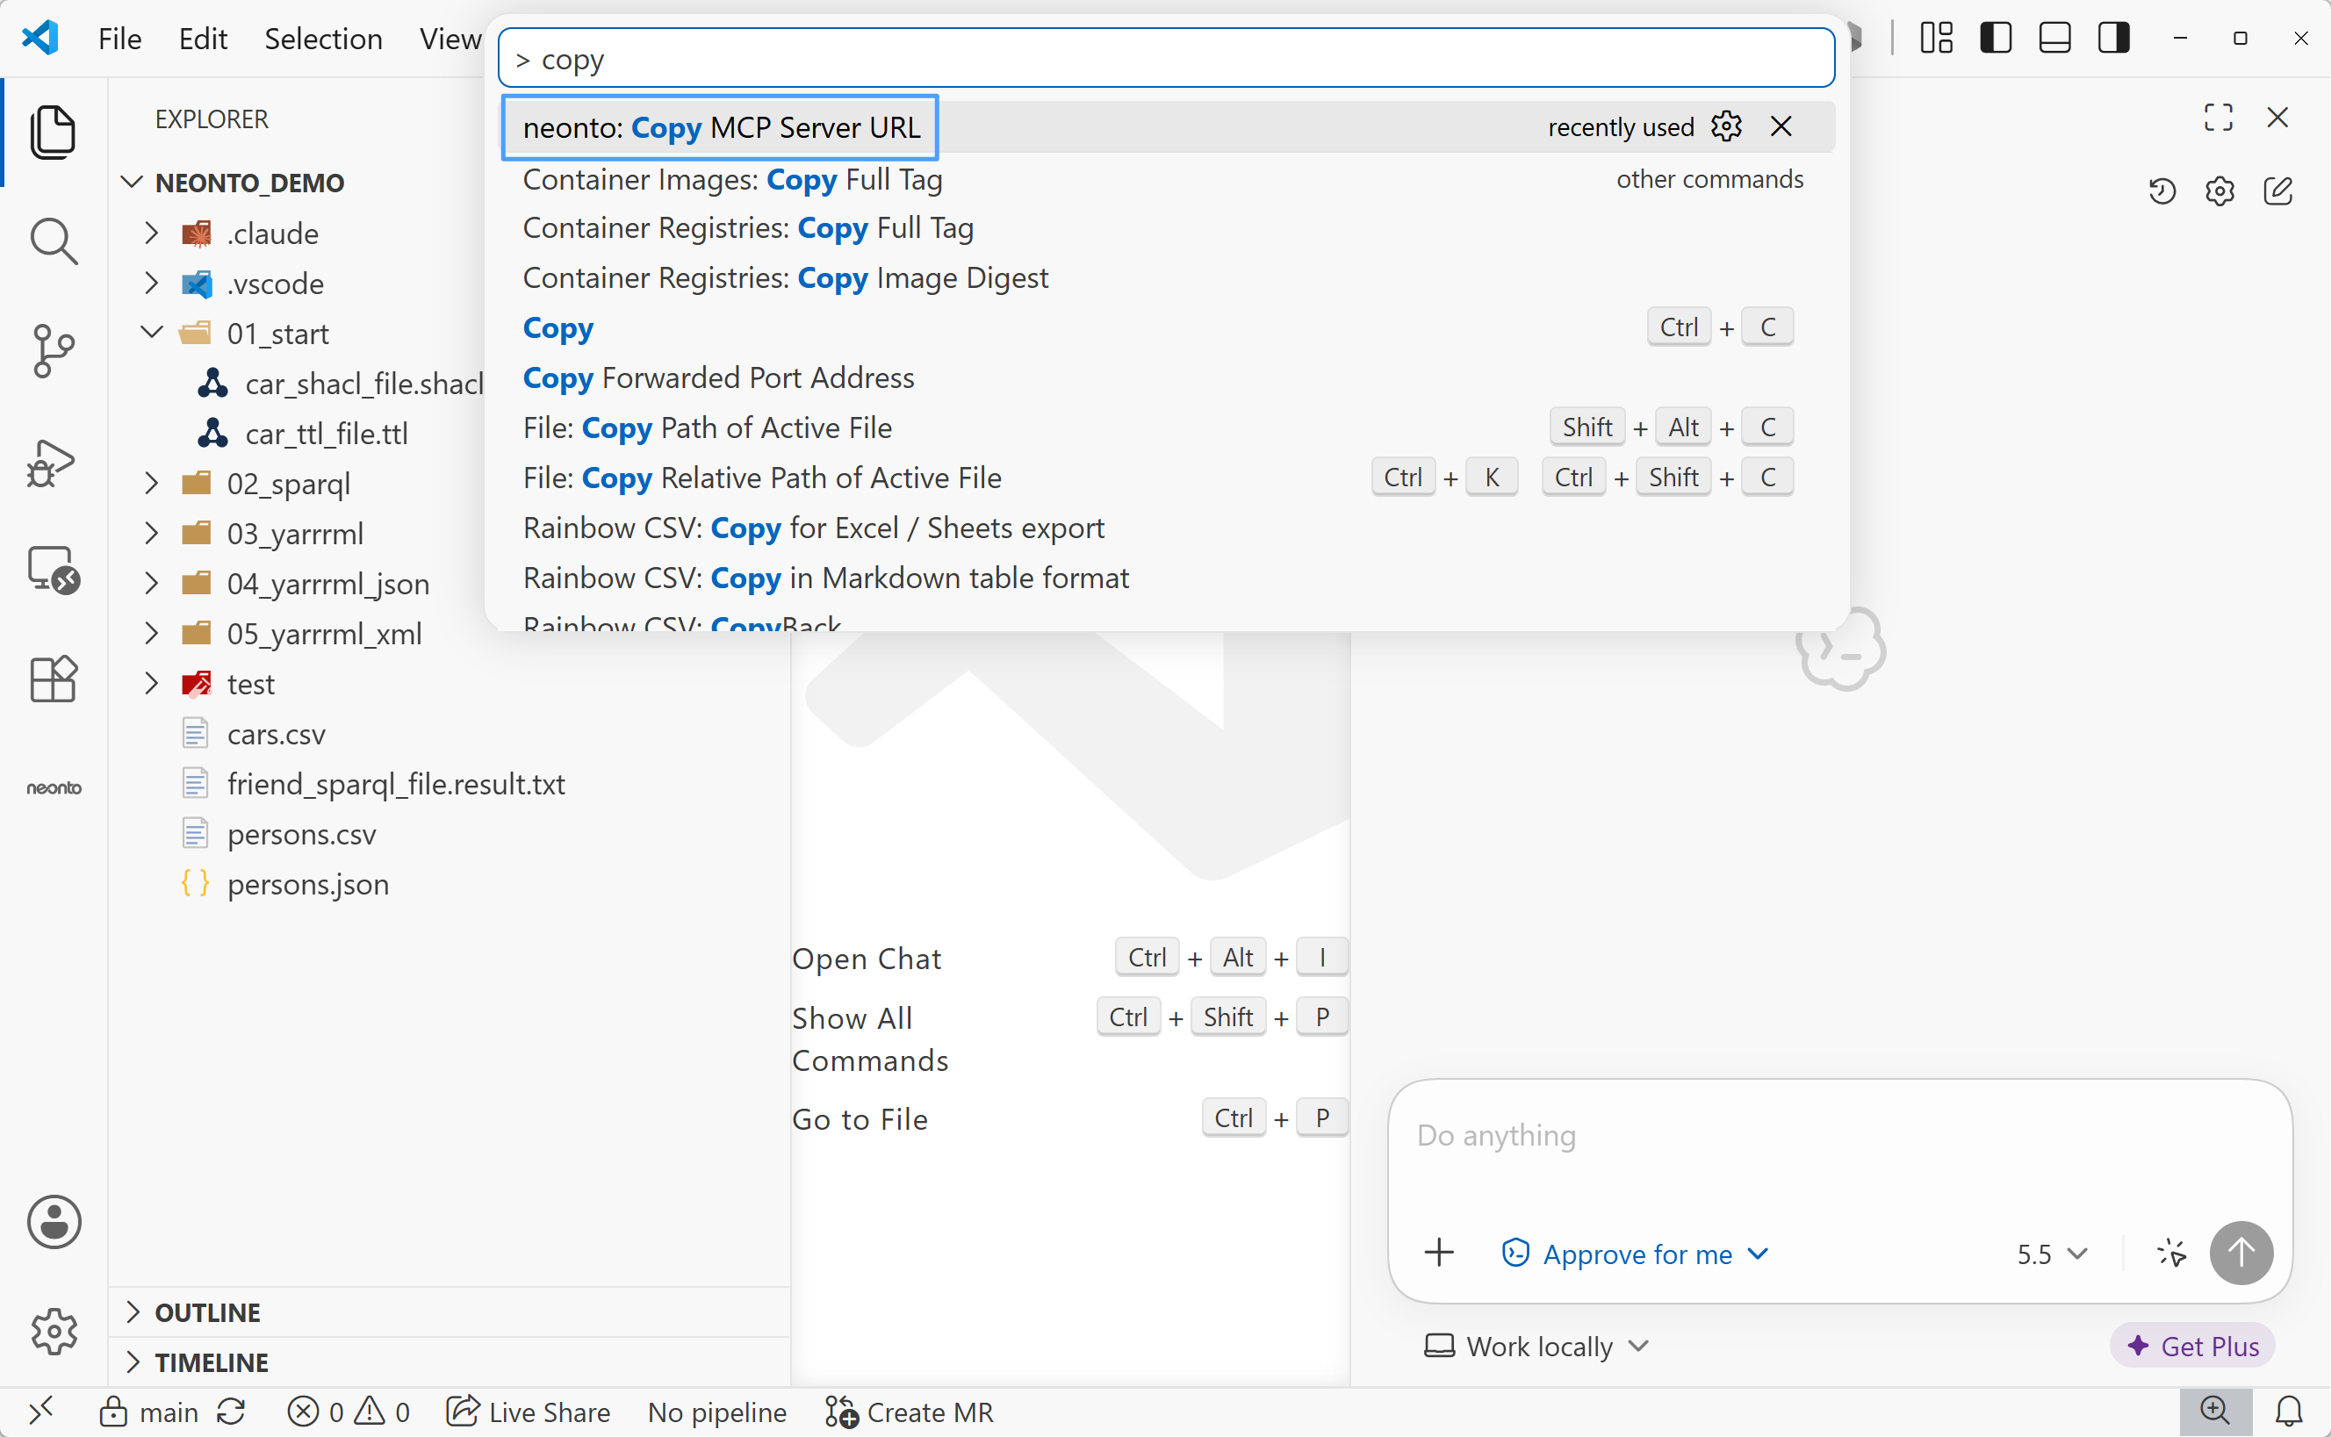Select Container Registries: Copy Image Digest
Viewport: 2331px width, 1437px height.
click(x=1169, y=277)
